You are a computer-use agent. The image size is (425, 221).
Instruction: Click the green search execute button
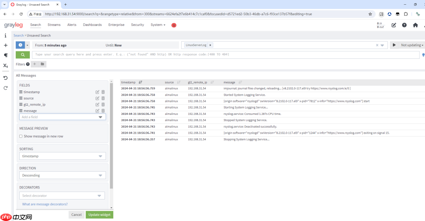click(x=22, y=55)
